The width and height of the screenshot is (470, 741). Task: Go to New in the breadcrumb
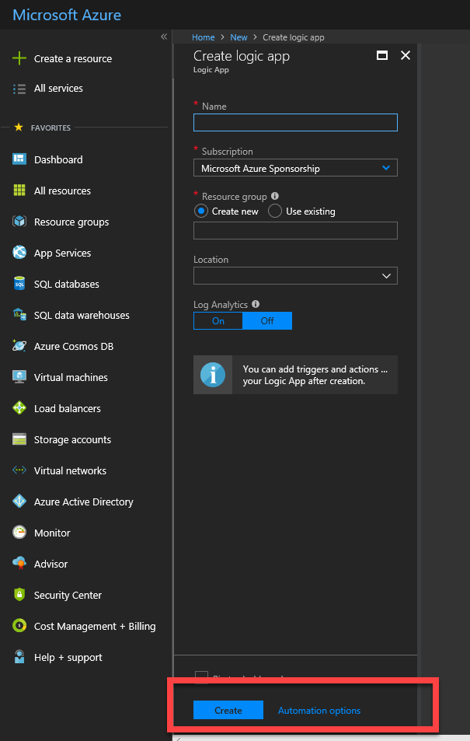click(x=238, y=37)
